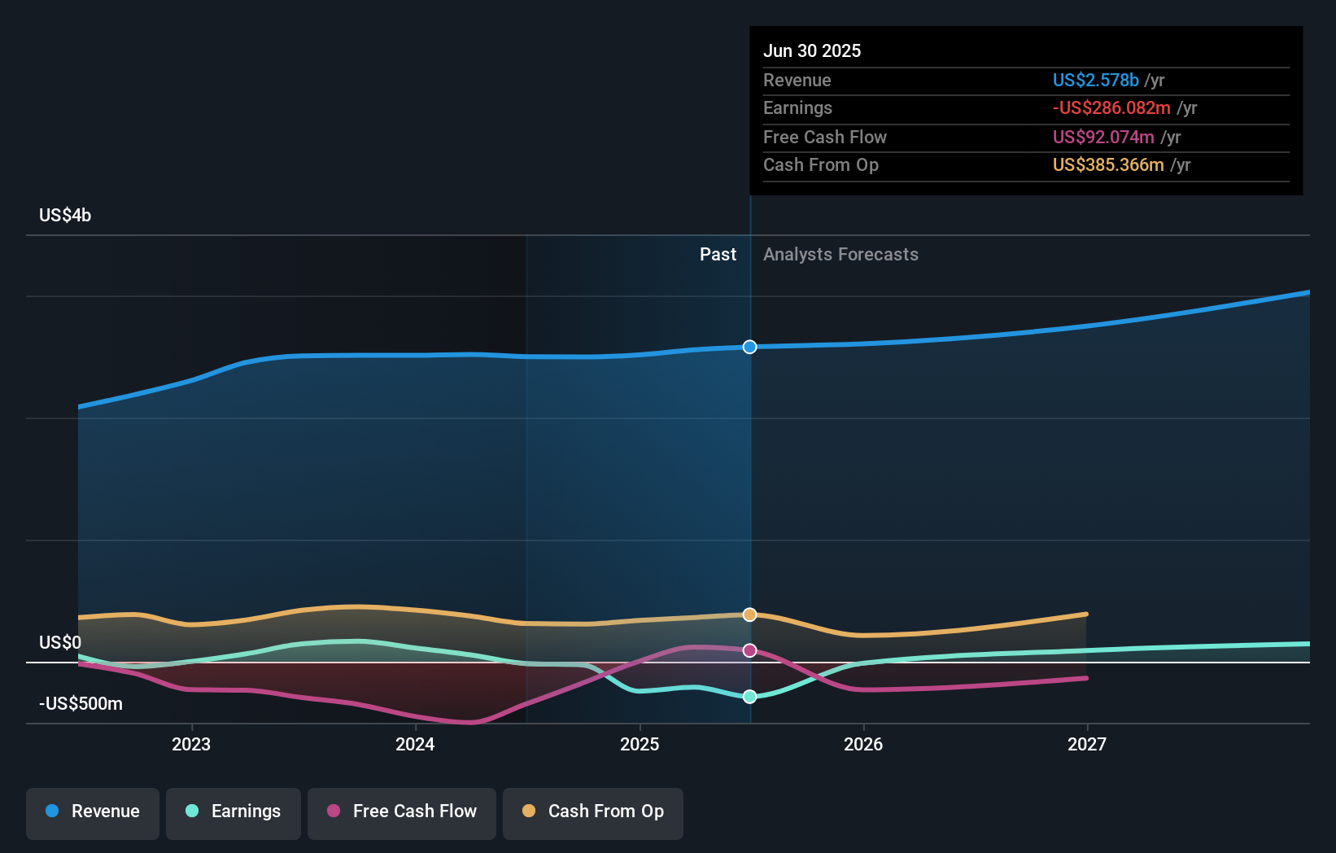The width and height of the screenshot is (1336, 853).
Task: Click the US$92.074m free cash flow value
Action: pyautogui.click(x=1103, y=137)
